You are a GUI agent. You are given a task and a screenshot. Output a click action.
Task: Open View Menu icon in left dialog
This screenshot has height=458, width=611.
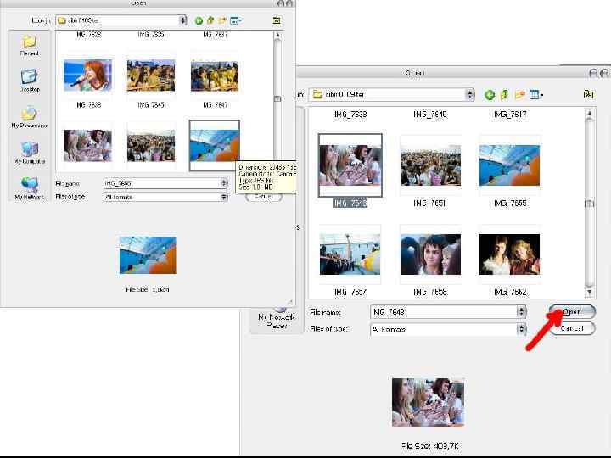click(235, 20)
